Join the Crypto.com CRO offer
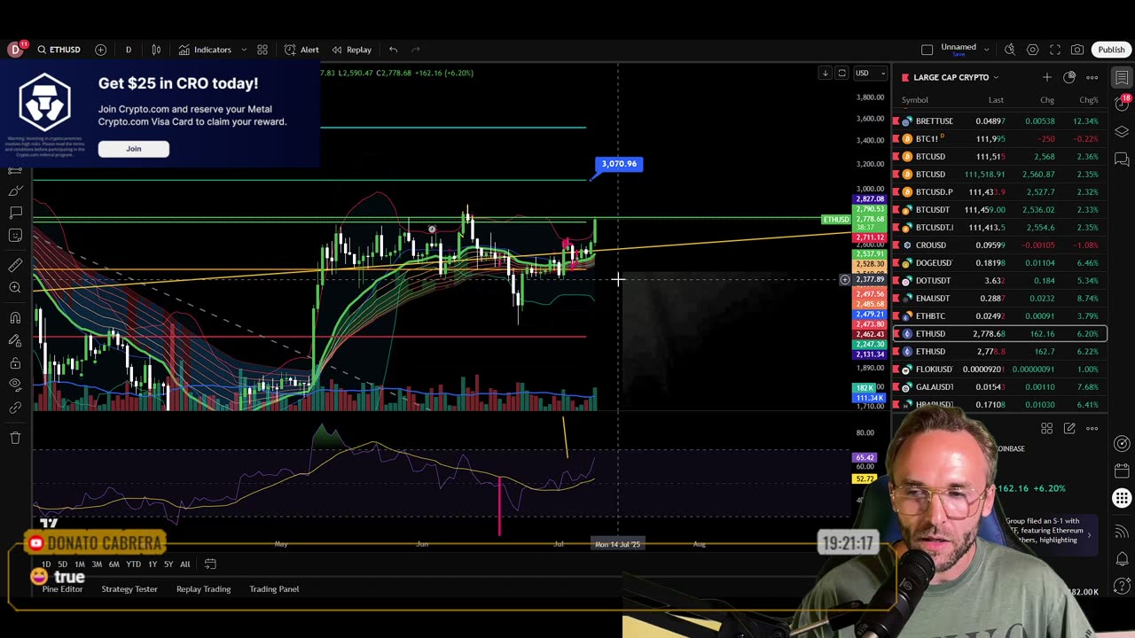 click(133, 149)
